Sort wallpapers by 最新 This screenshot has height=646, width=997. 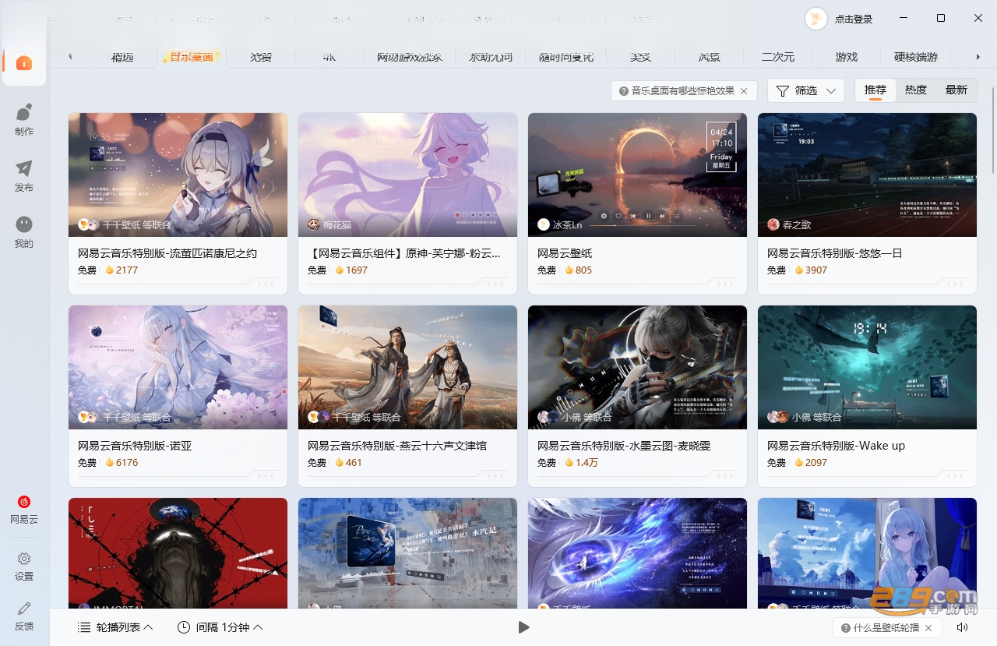956,90
